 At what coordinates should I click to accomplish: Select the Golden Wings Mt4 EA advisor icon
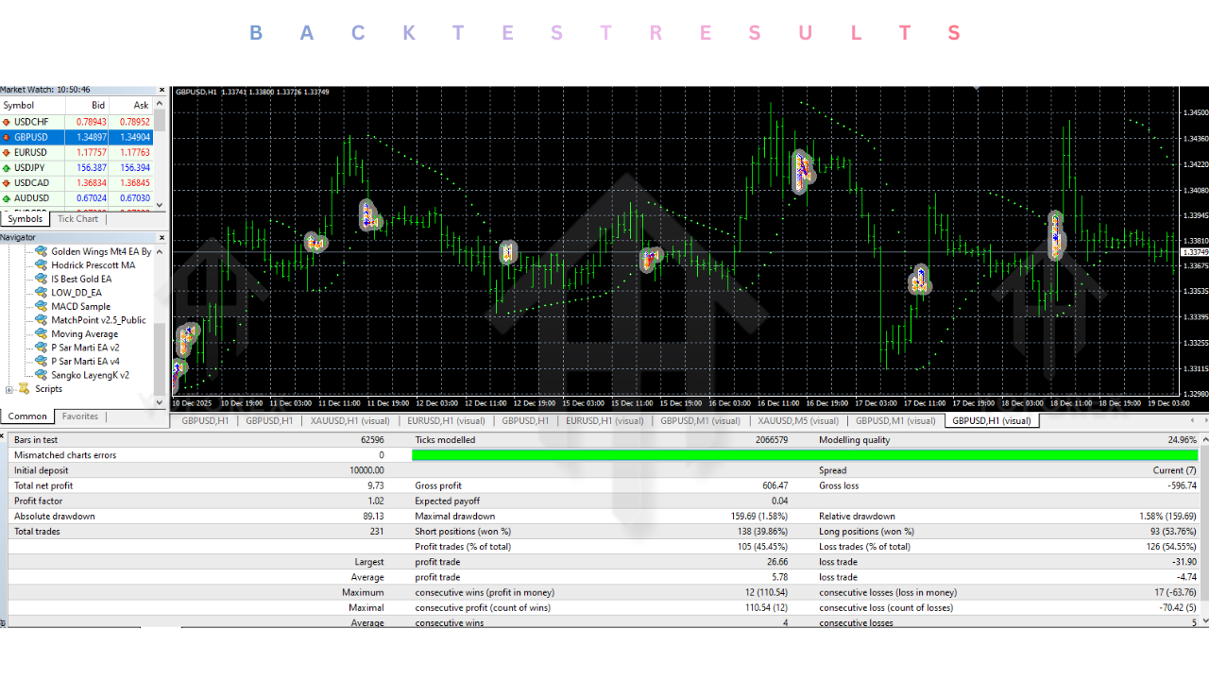[41, 252]
